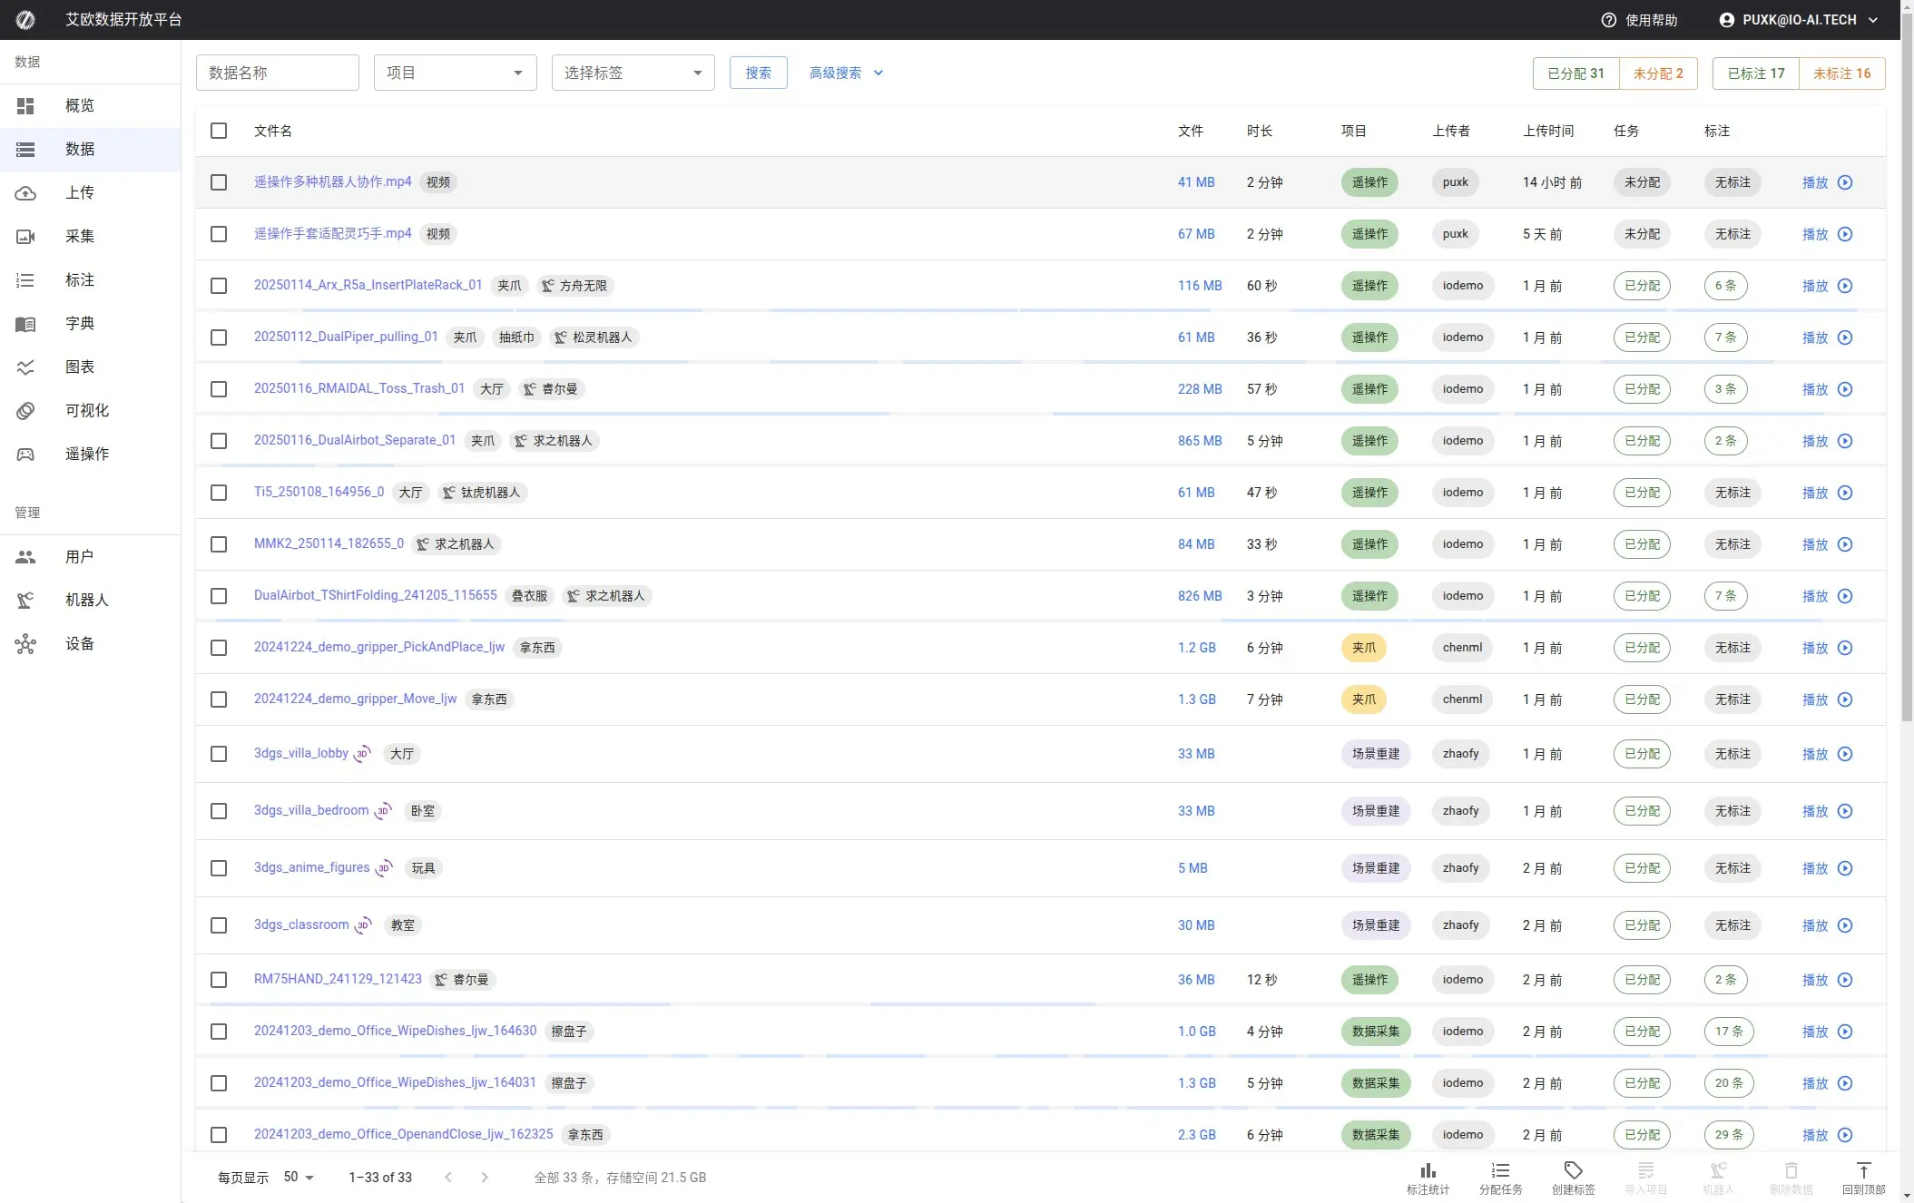Image resolution: width=1914 pixels, height=1203 pixels.
Task: Open 遥操作 in the sidebar
Action: click(x=87, y=454)
